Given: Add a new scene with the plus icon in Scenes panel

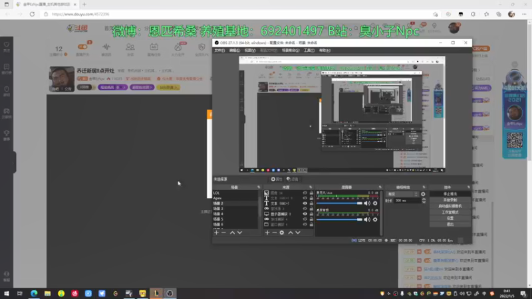Looking at the screenshot, I should 217,233.
